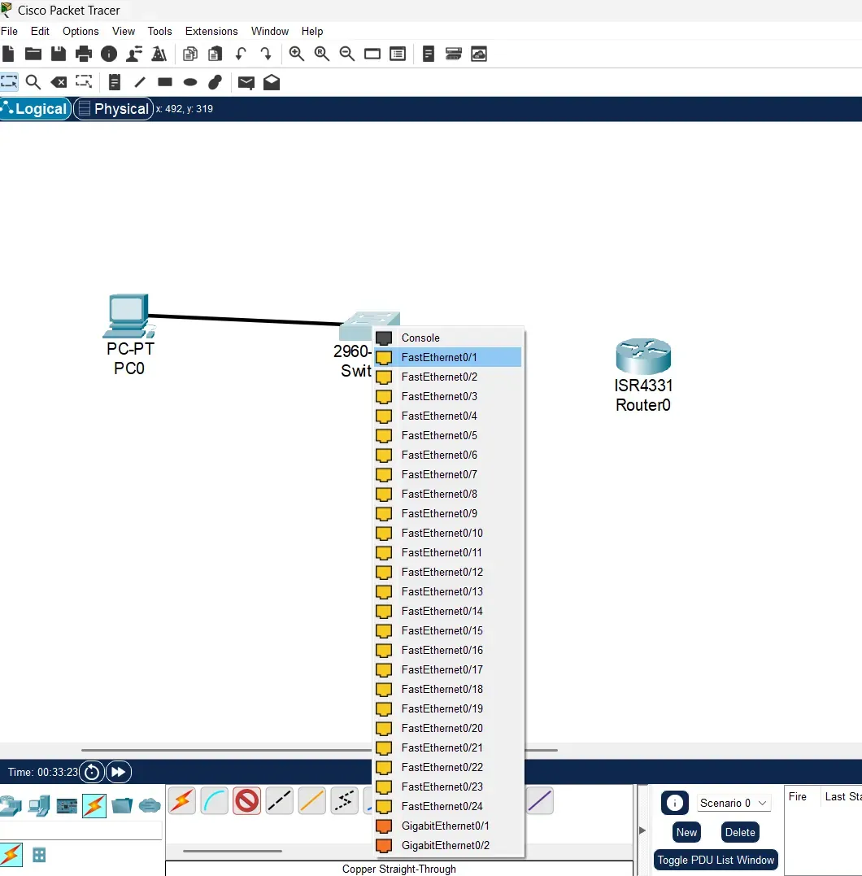Open scenario info (i) button
The image size is (862, 876).
click(675, 803)
